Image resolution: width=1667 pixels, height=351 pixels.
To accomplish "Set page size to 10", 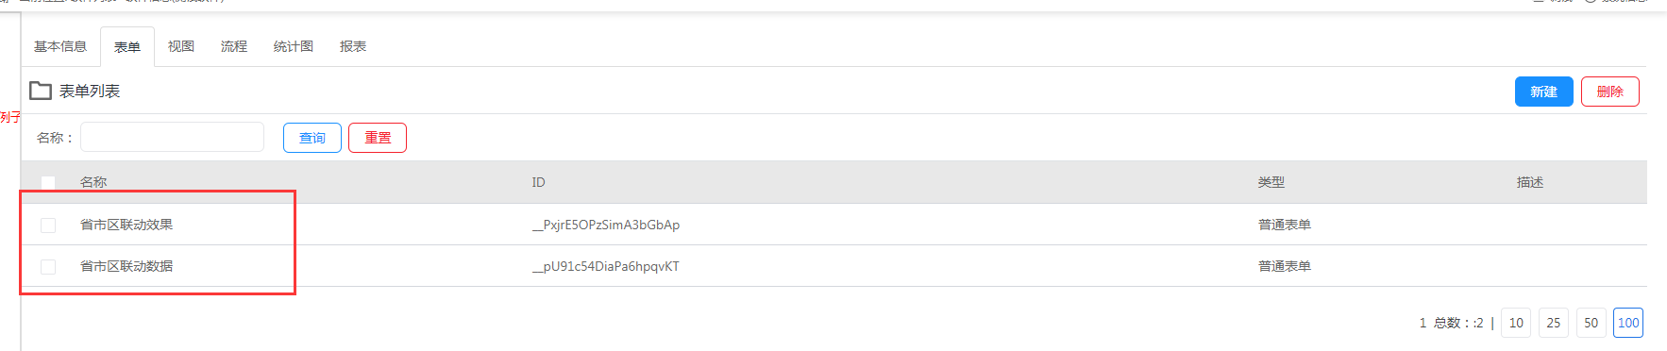I will coord(1516,323).
